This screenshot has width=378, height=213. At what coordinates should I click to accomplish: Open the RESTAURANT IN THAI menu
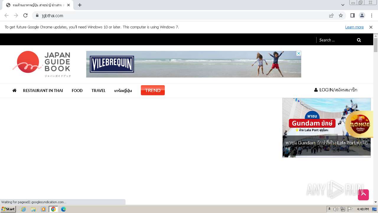(43, 91)
